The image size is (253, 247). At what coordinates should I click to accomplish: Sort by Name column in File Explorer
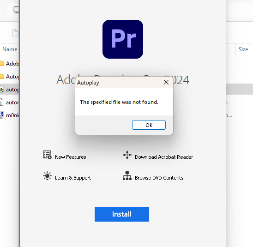pos(10,49)
